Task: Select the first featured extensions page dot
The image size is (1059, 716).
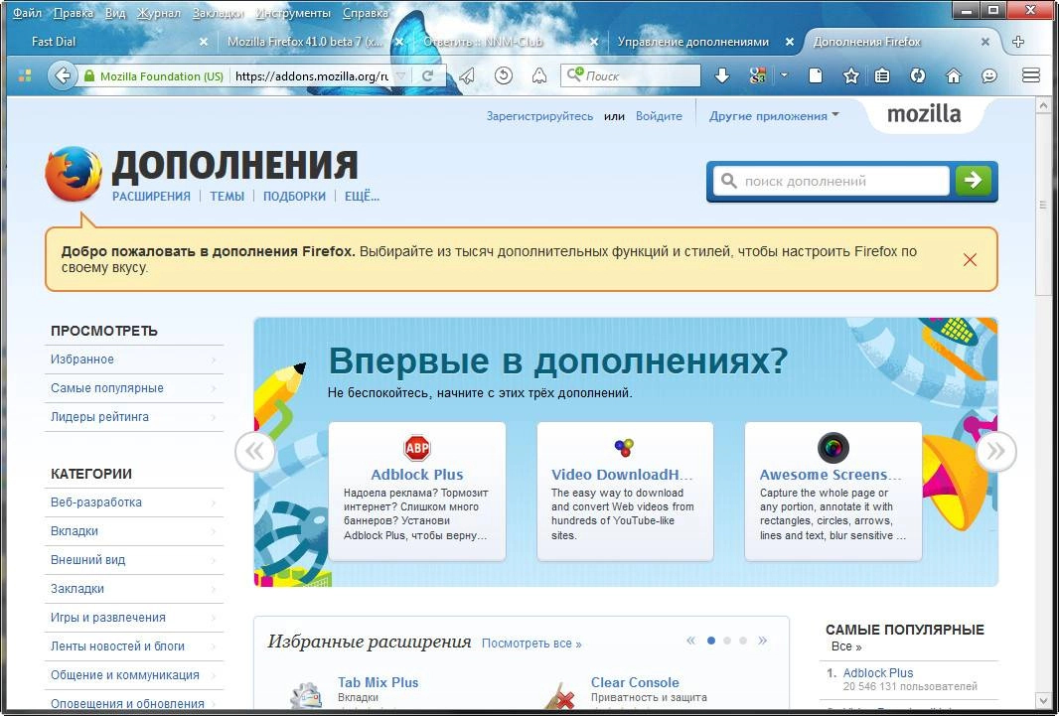Action: pyautogui.click(x=711, y=641)
